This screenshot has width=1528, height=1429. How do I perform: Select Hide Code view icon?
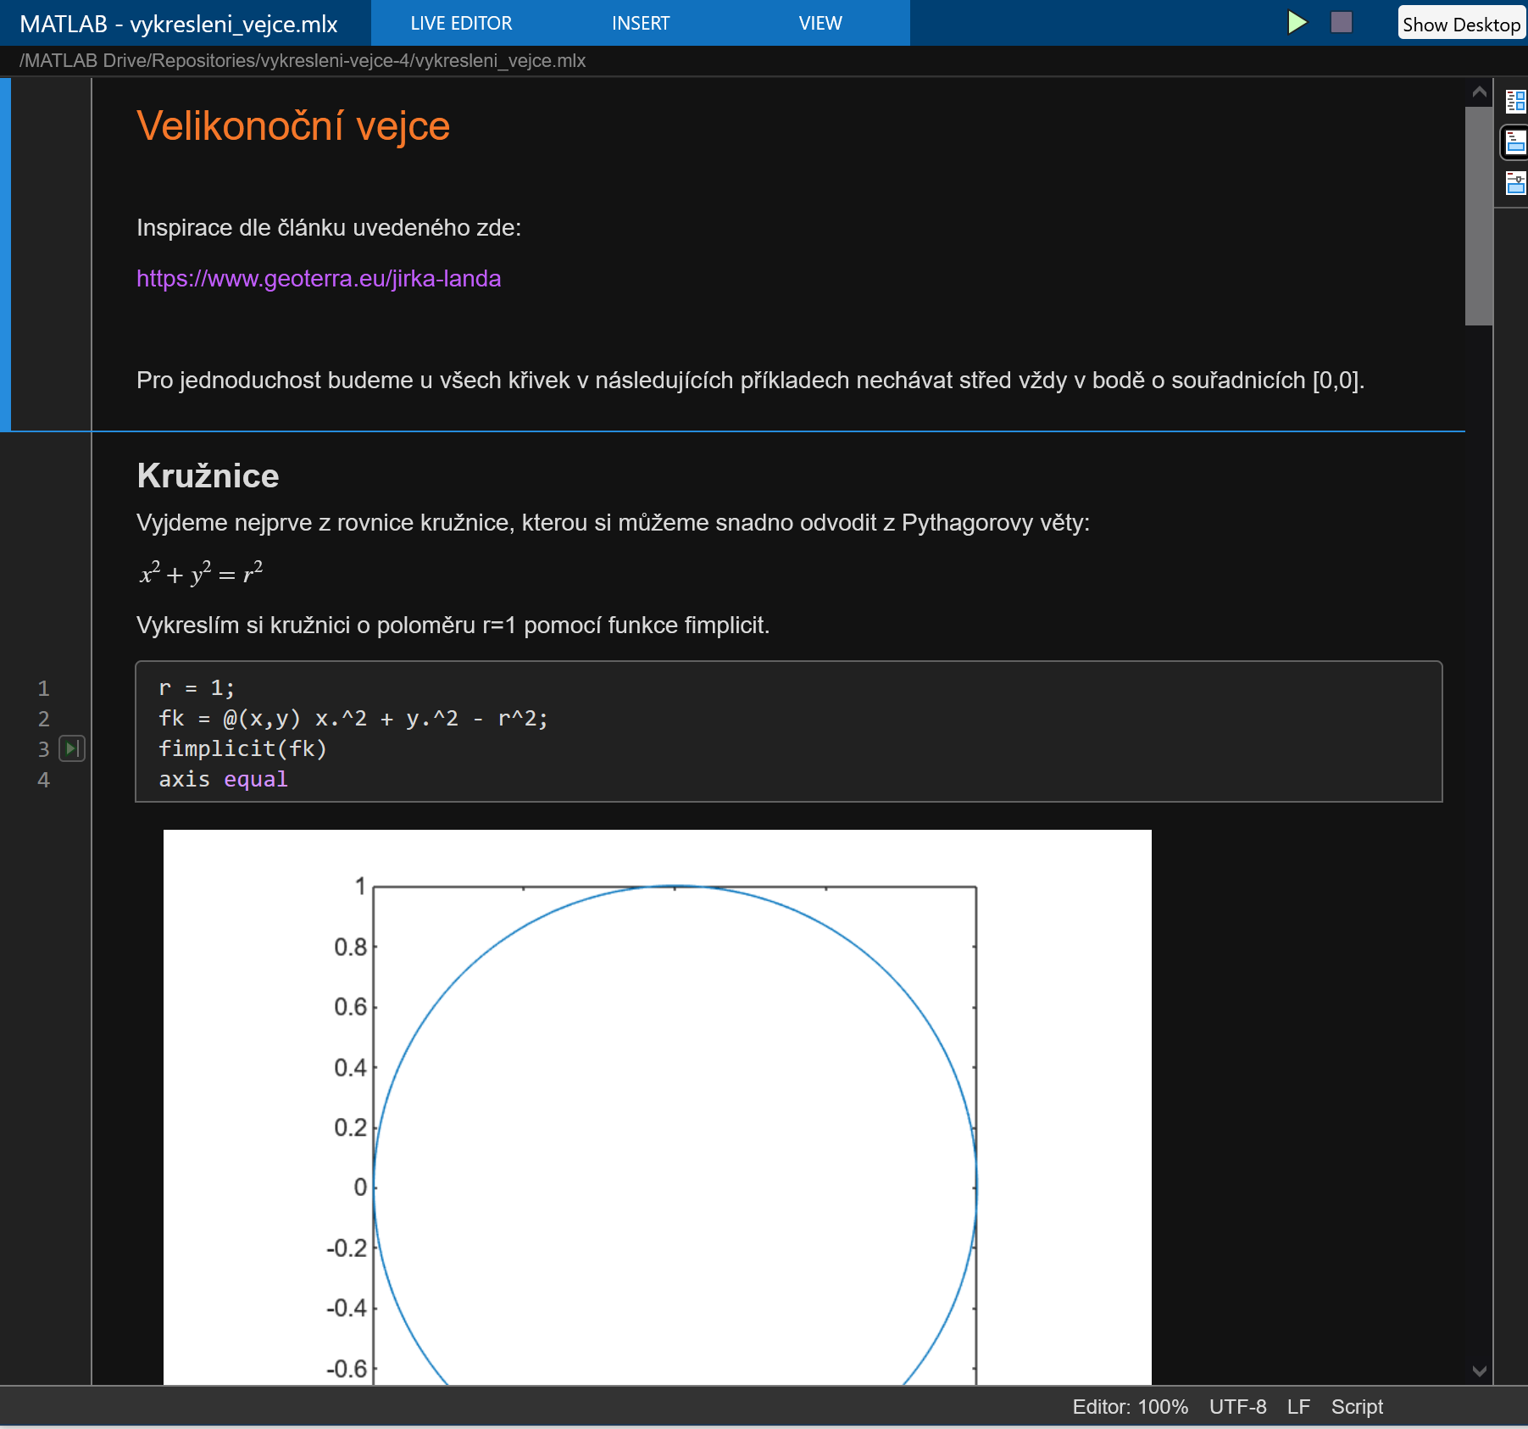click(1515, 183)
